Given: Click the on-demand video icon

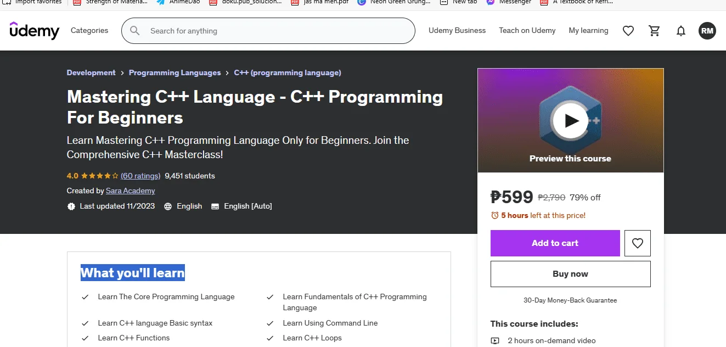Looking at the screenshot, I should coord(495,341).
